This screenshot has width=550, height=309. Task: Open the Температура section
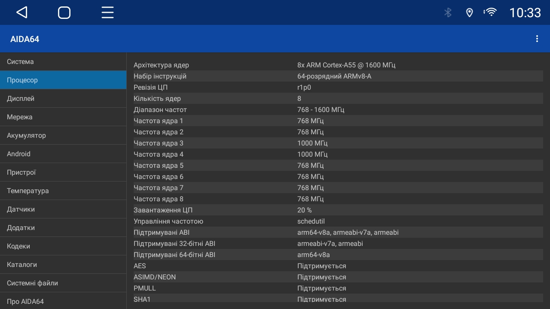tap(63, 191)
